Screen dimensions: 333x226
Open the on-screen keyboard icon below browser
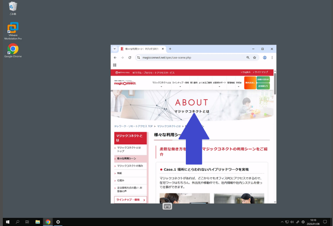[x=167, y=206]
